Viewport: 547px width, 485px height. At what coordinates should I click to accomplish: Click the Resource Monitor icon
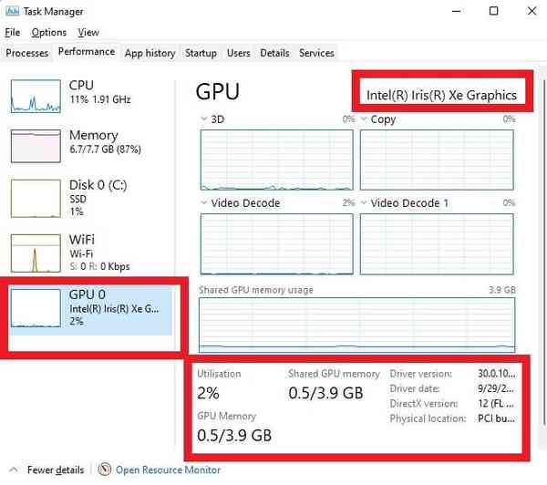click(x=104, y=470)
